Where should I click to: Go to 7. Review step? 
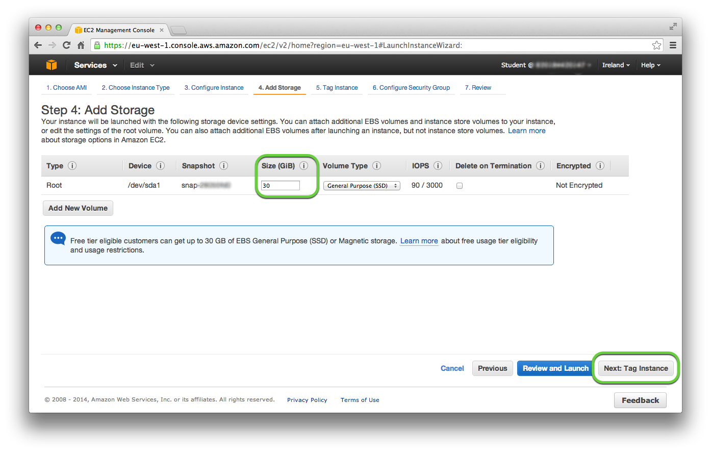(x=478, y=88)
